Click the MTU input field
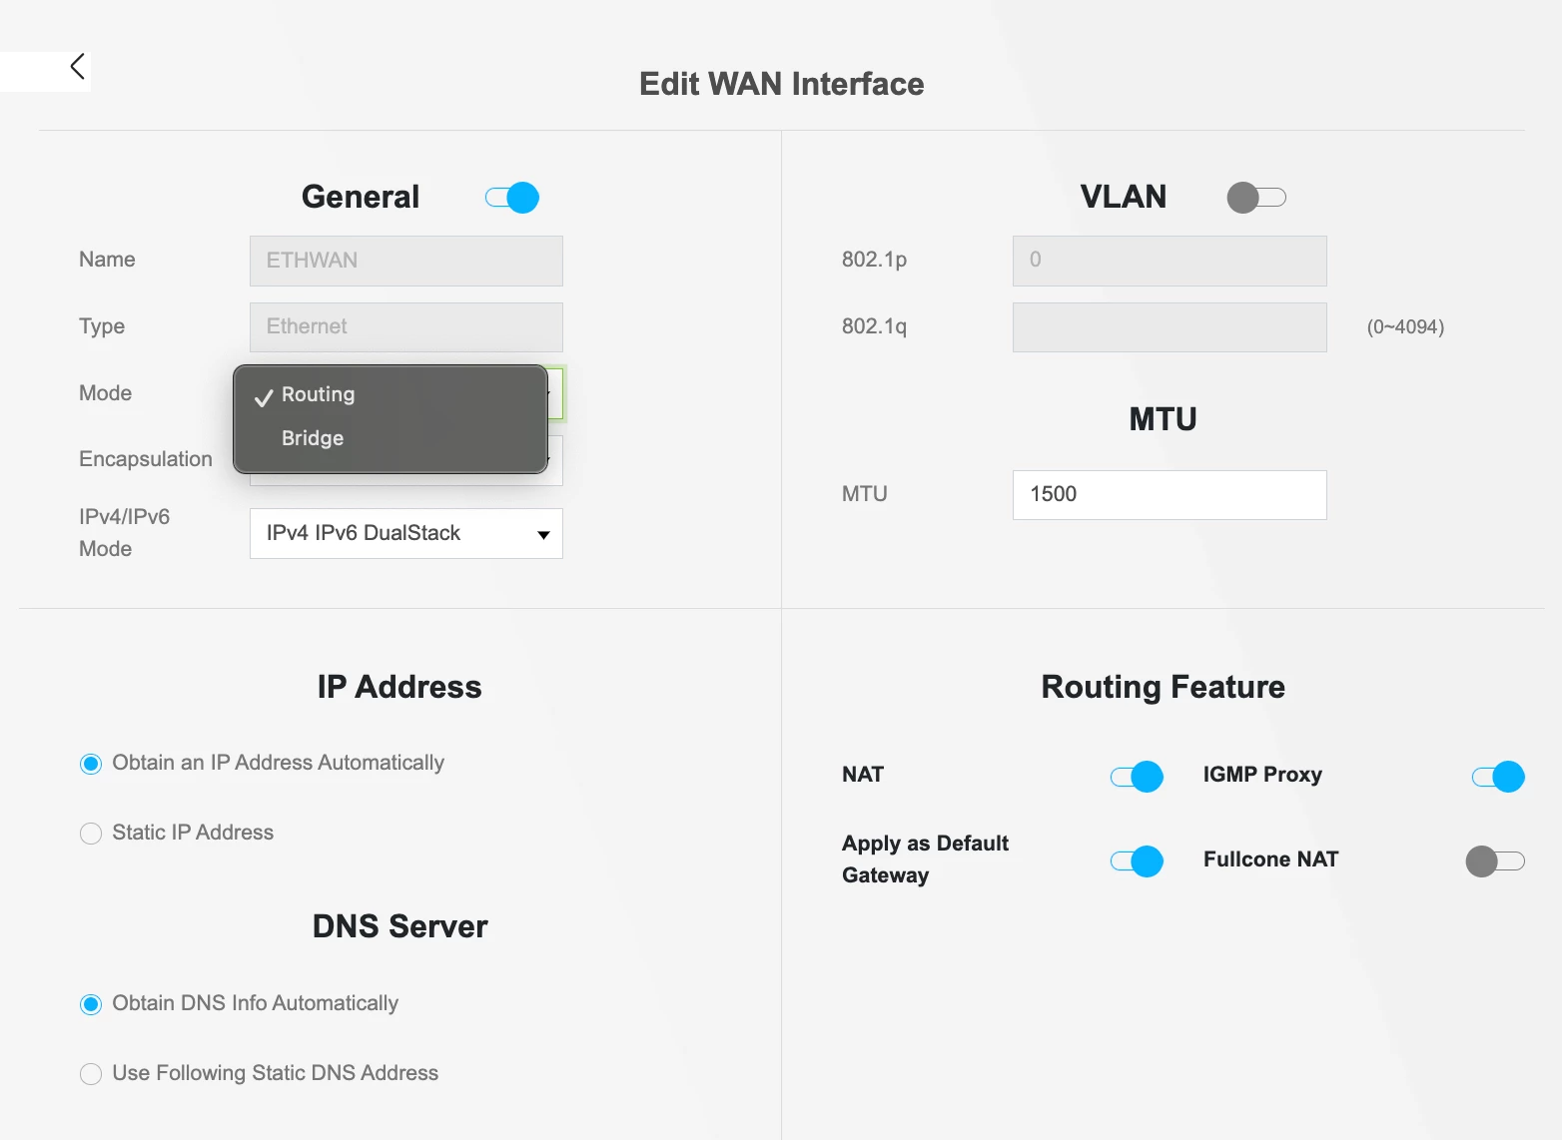 coord(1169,495)
